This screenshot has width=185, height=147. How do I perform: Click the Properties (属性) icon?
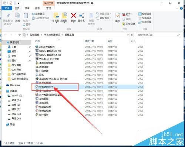point(117,16)
